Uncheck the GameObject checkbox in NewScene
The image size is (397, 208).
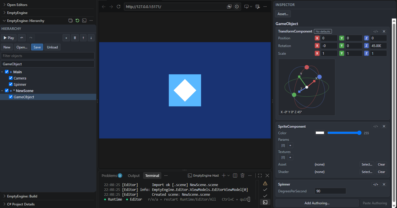coord(11,97)
